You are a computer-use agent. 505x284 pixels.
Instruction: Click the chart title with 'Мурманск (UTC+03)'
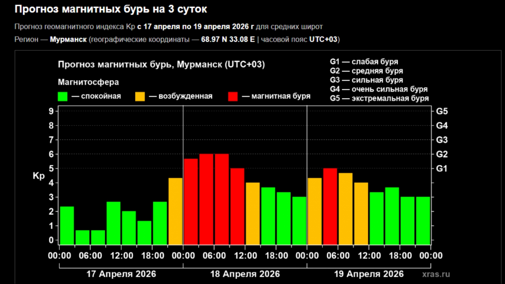(x=161, y=64)
